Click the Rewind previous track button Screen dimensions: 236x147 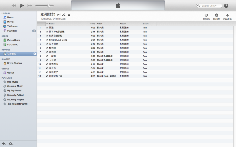point(14,6)
